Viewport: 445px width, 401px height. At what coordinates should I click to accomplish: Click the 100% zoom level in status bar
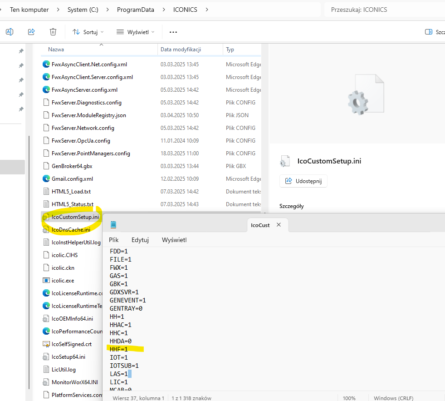(349, 398)
